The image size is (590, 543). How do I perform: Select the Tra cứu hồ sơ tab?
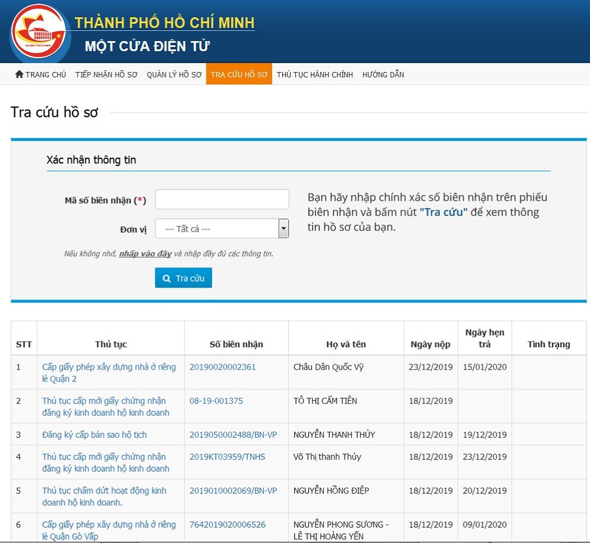[x=239, y=74]
